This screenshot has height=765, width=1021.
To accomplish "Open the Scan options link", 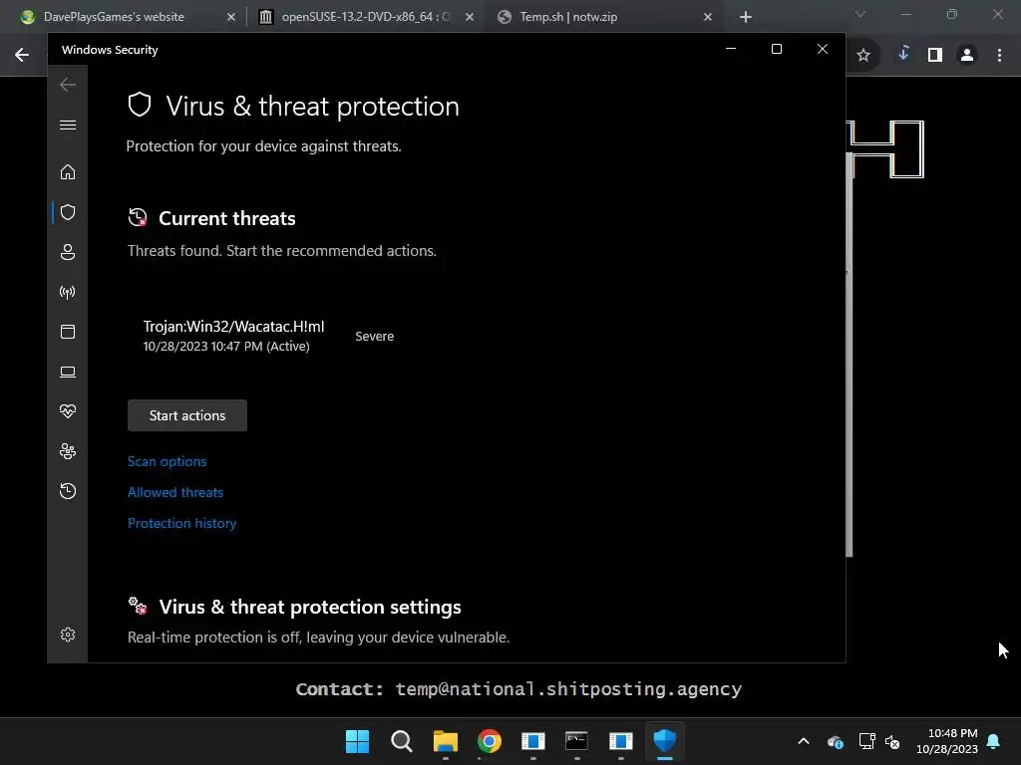I will pos(168,461).
